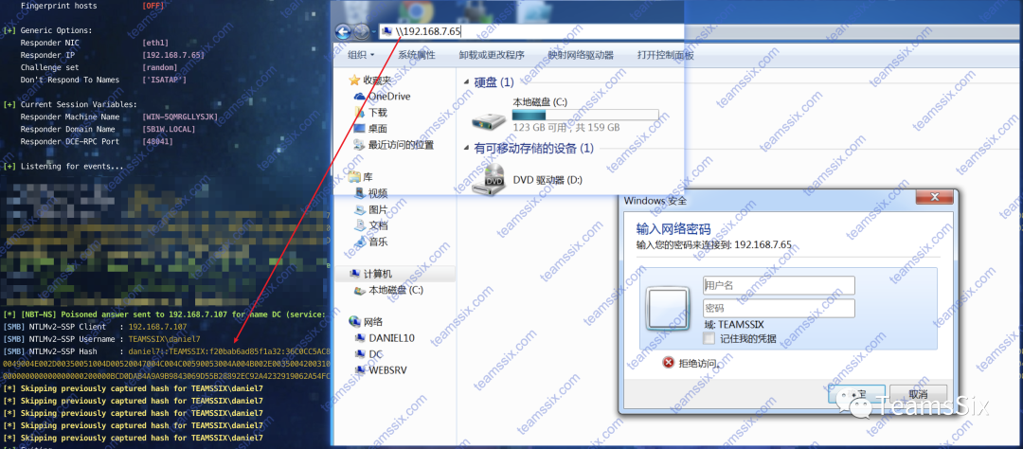
Task: Click 卸载或更改程序 in the toolbar
Action: coord(492,56)
